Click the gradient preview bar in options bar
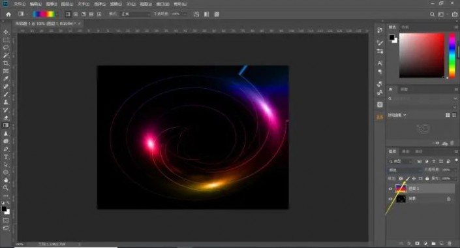The image size is (460, 248). click(44, 14)
